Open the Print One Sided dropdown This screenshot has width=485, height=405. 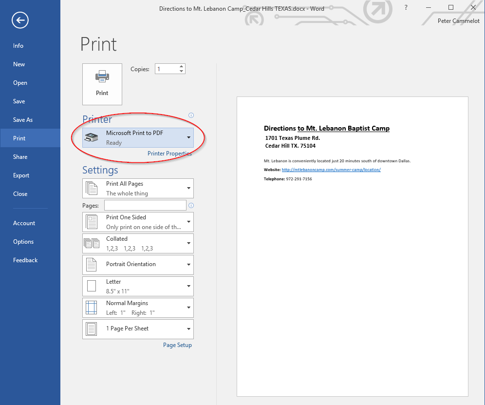point(188,222)
